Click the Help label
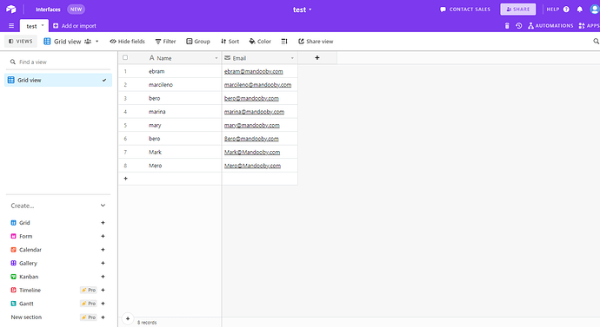Image resolution: width=600 pixels, height=327 pixels. tap(553, 10)
